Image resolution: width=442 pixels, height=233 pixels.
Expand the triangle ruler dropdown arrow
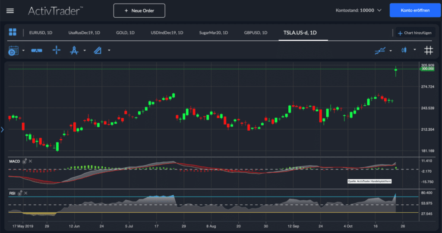(109, 51)
